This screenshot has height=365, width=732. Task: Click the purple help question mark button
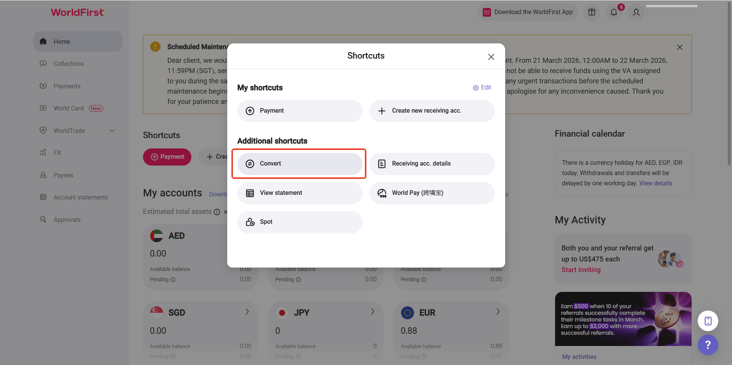708,345
